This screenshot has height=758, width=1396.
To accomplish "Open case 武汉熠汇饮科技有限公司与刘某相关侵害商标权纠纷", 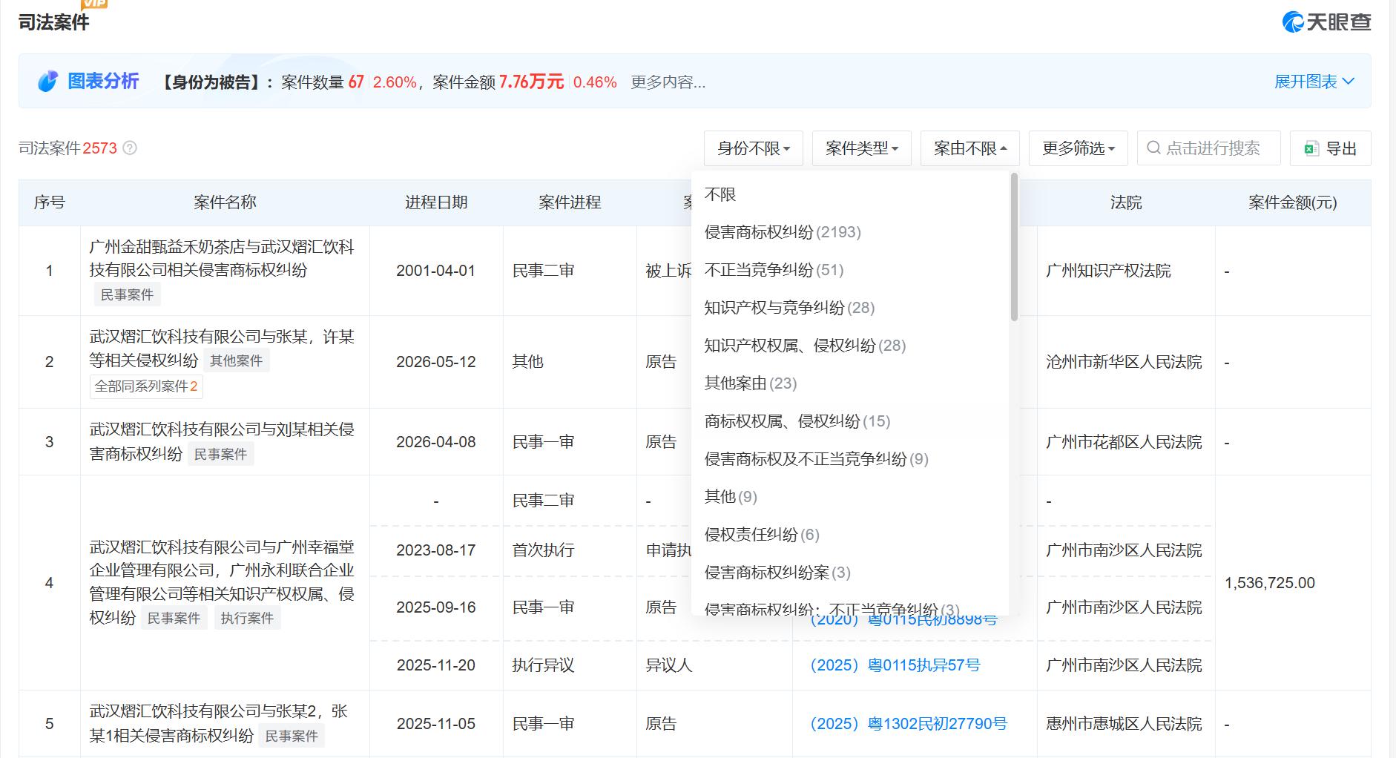I will click(x=222, y=441).
